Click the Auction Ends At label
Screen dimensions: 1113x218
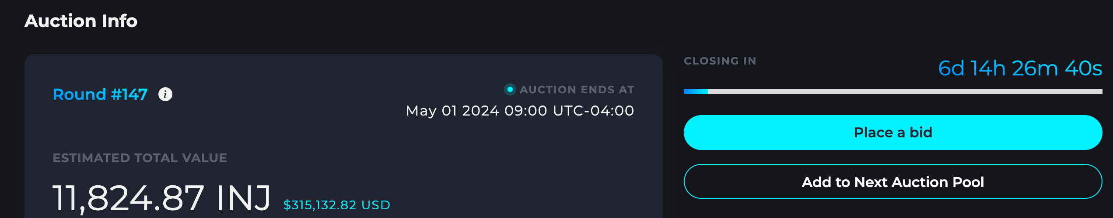click(577, 89)
